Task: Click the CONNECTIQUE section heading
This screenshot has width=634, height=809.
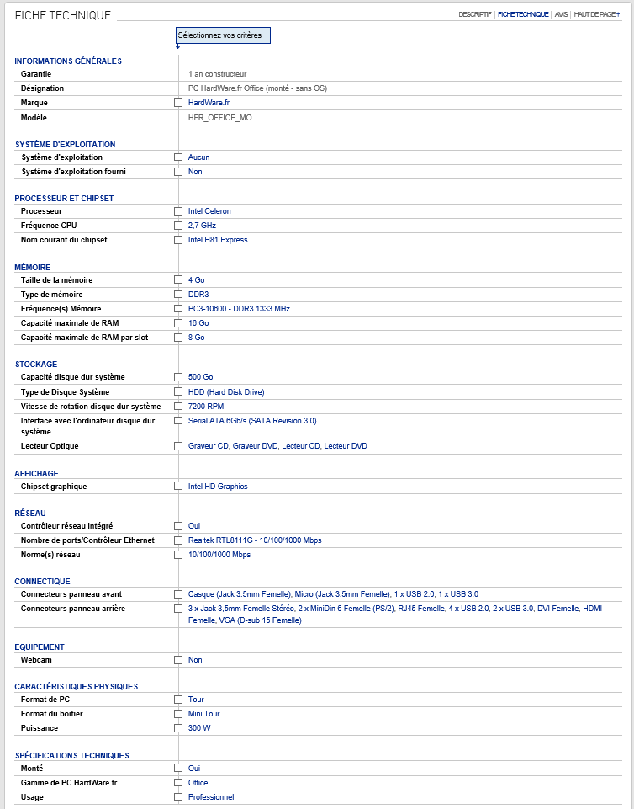Action: click(42, 582)
